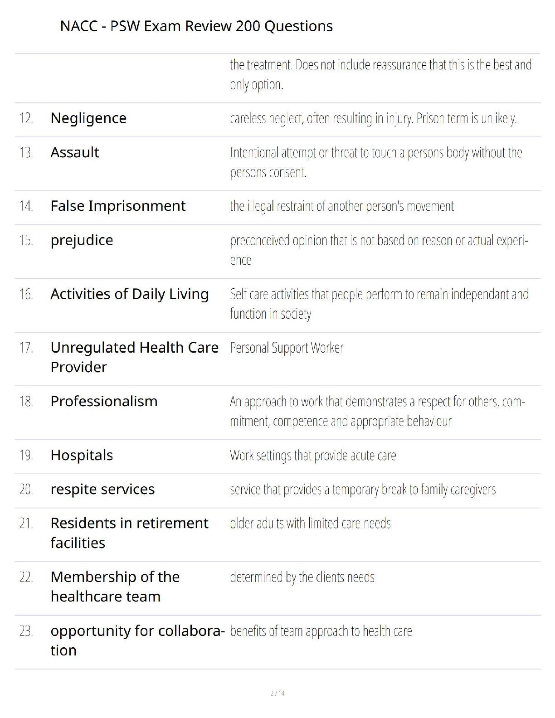Select the "Activities of Daily Living" term

click(130, 294)
